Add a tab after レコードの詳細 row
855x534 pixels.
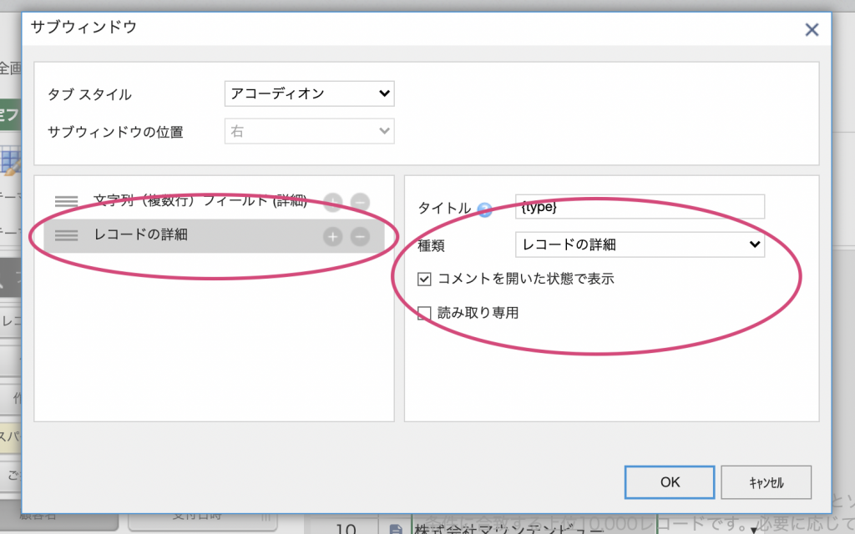tap(332, 236)
